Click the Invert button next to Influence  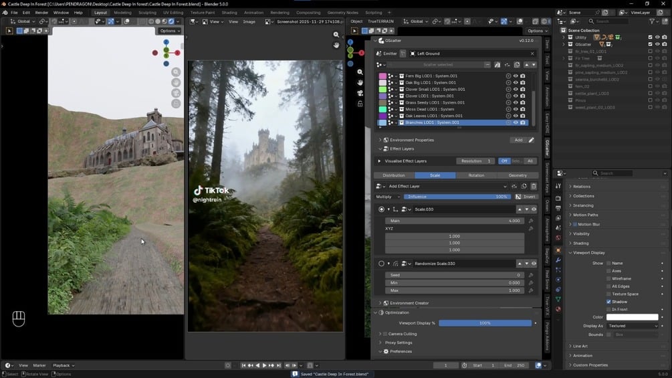coord(526,197)
